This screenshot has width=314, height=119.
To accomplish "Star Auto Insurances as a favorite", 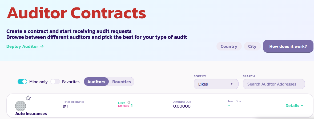I will 28,98.
